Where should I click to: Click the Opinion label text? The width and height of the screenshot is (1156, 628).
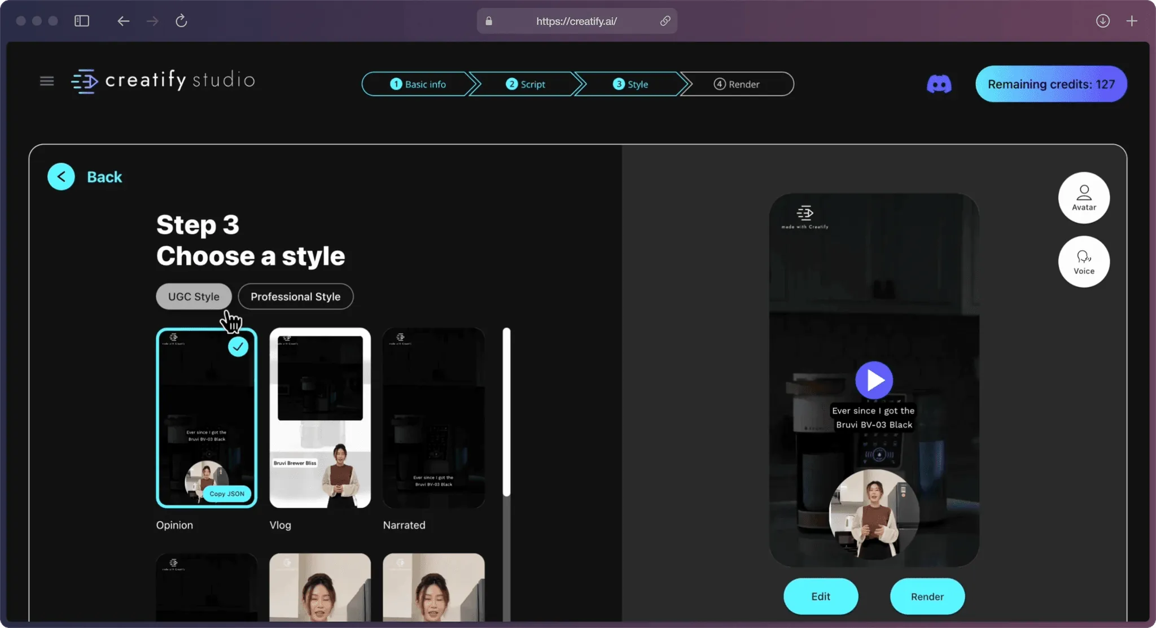click(x=174, y=525)
